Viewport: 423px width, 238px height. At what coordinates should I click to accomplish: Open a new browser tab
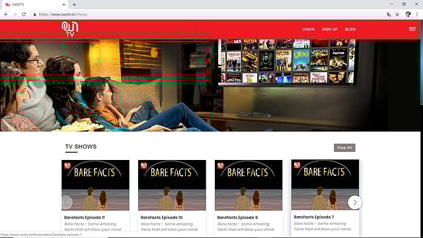(74, 5)
